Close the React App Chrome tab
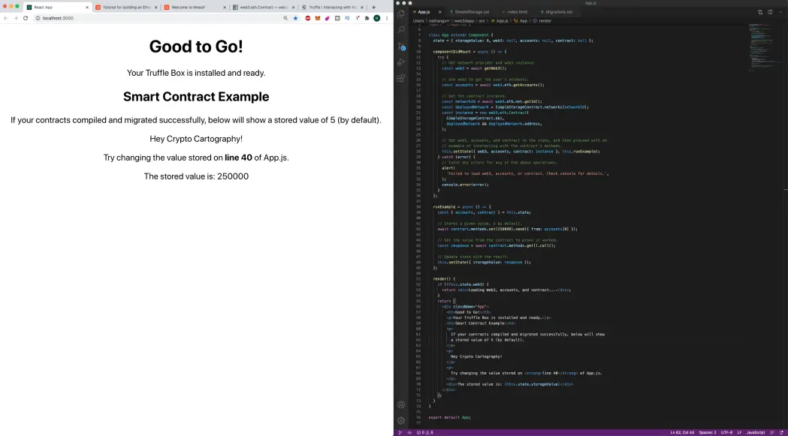Image resolution: width=788 pixels, height=436 pixels. pos(87,8)
